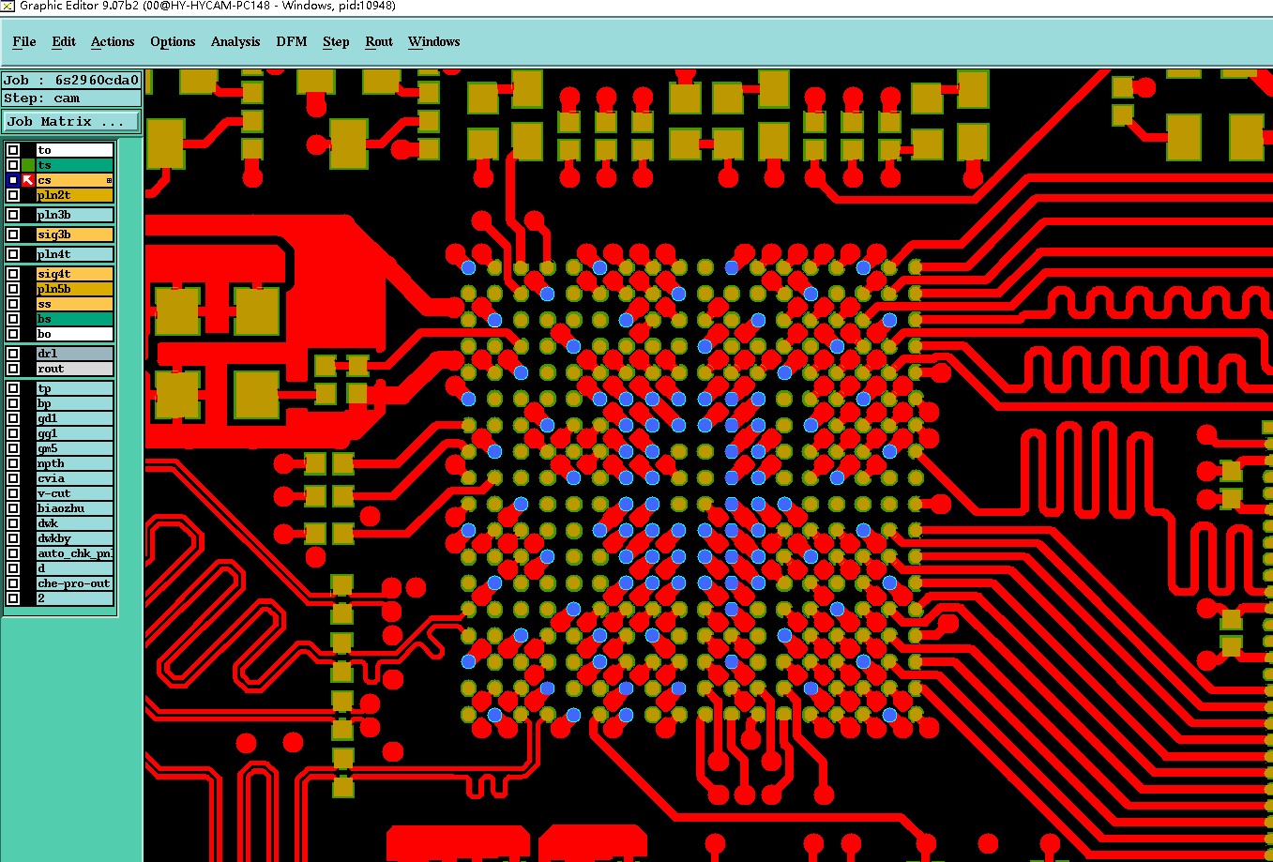
Task: Click the Step: cam field
Action: click(x=71, y=98)
